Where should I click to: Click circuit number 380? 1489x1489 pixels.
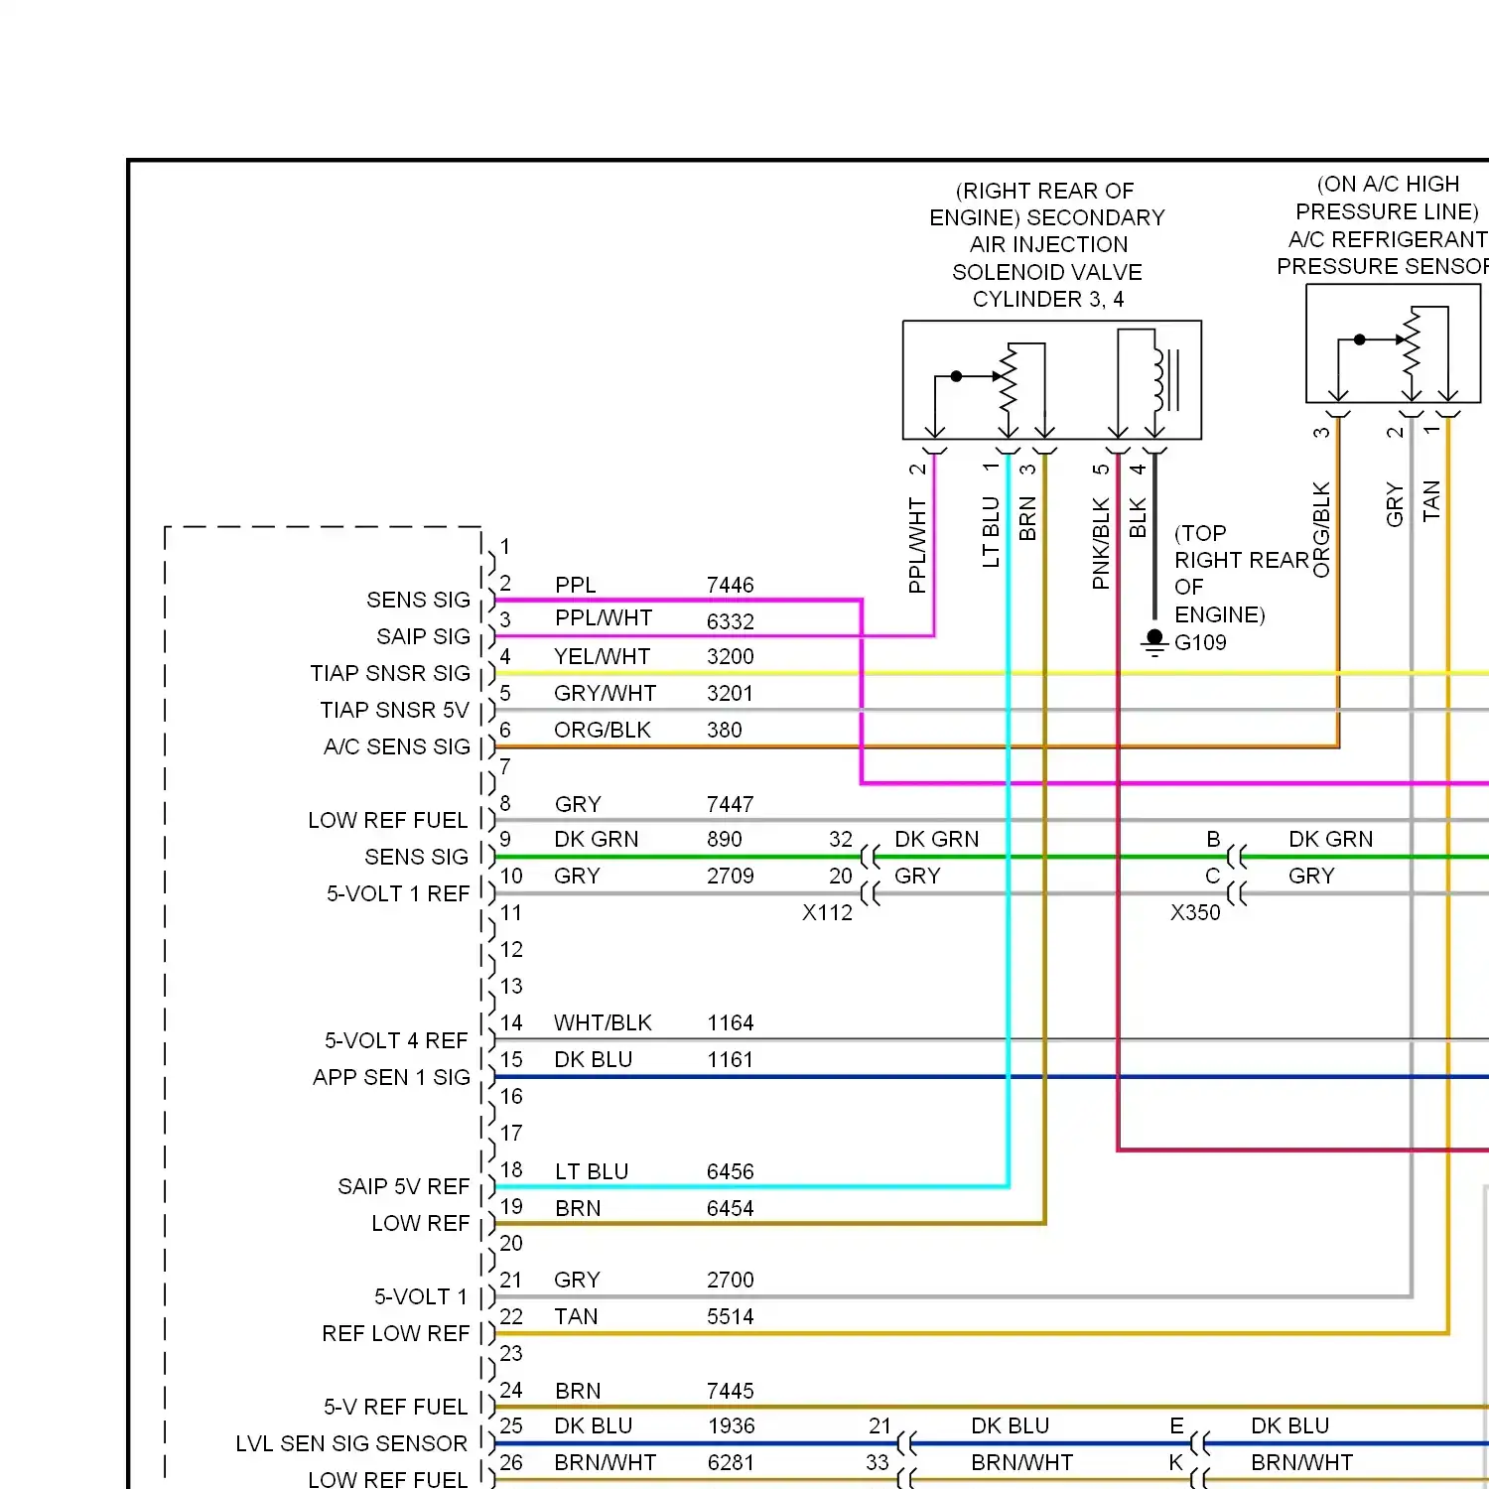(x=724, y=730)
